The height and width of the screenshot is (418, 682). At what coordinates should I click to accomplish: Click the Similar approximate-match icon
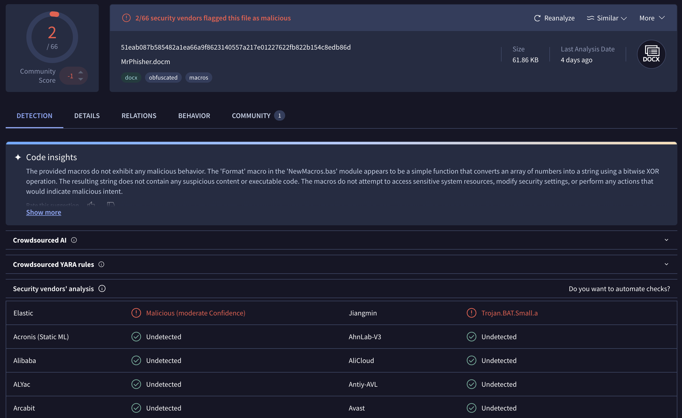tap(590, 18)
